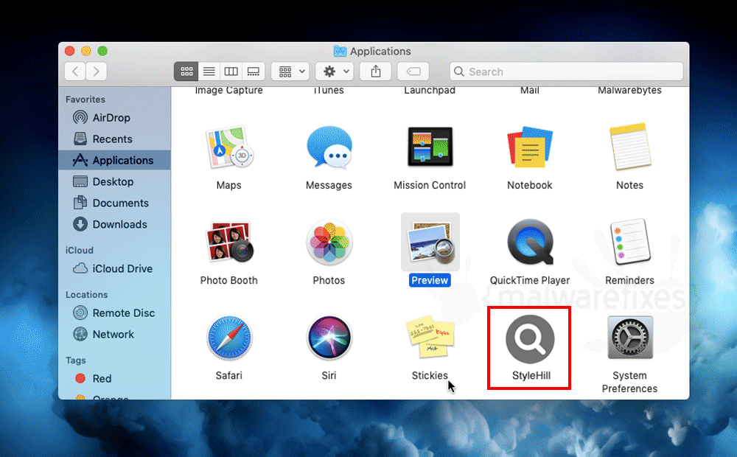Image resolution: width=737 pixels, height=457 pixels.
Task: Select the Notes app icon
Action: (x=630, y=147)
